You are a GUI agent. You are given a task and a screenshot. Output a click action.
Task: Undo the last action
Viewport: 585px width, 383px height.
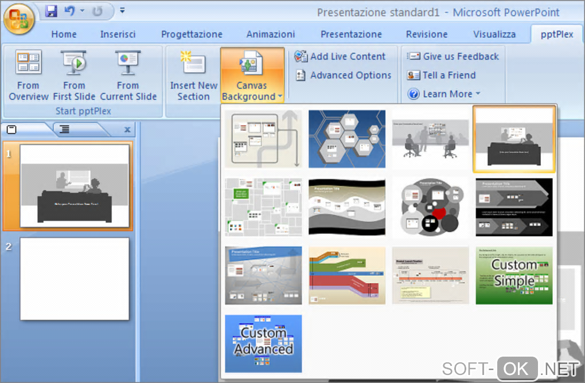tap(69, 11)
